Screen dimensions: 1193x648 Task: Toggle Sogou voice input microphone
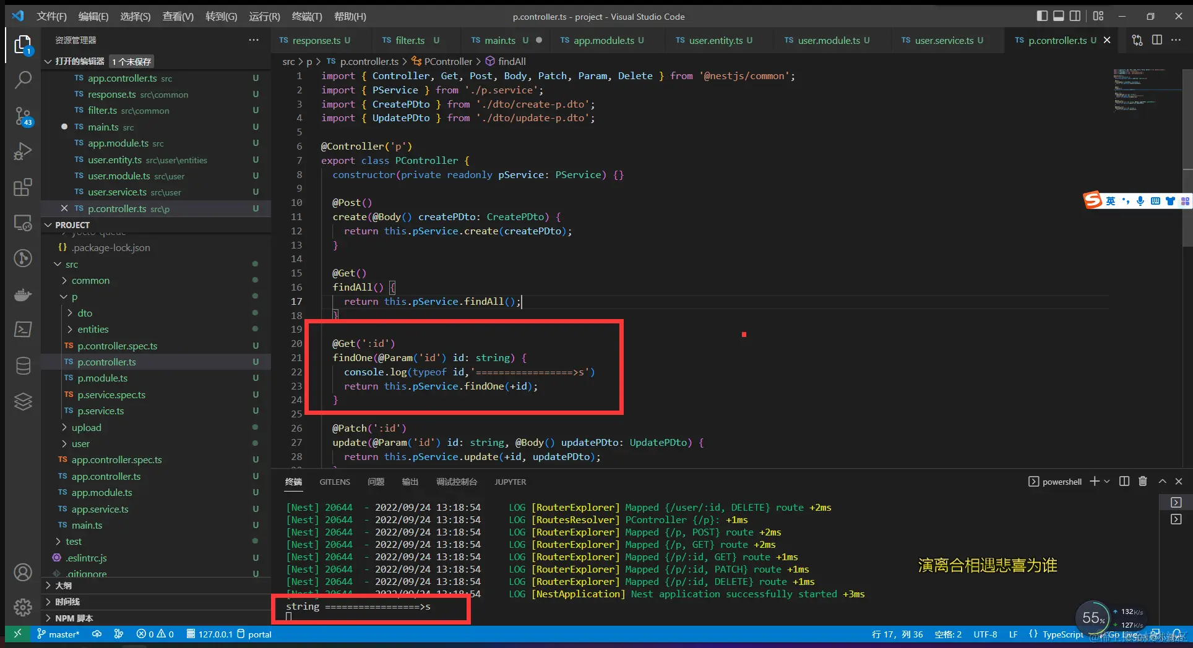tap(1140, 201)
